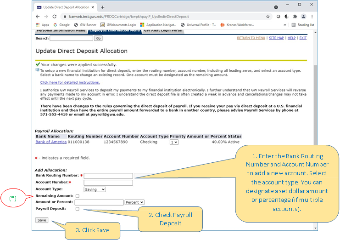Select routing number 011000138 text
Image resolution: width=340 pixels, height=240 pixels.
[x=78, y=142]
